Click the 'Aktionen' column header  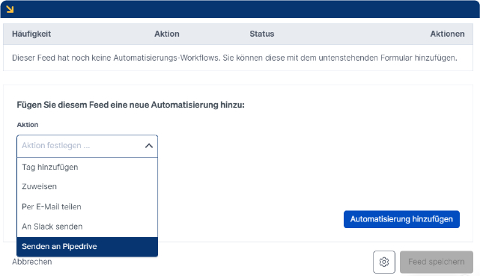[447, 34]
